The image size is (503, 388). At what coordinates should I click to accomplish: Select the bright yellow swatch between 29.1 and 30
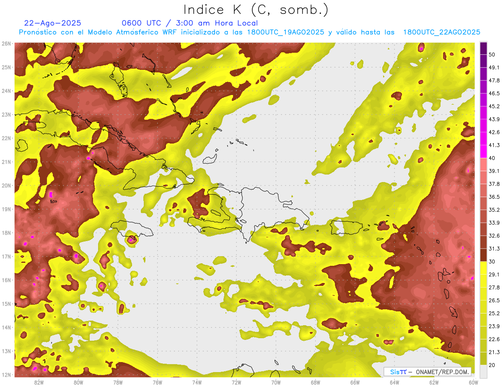click(x=483, y=268)
